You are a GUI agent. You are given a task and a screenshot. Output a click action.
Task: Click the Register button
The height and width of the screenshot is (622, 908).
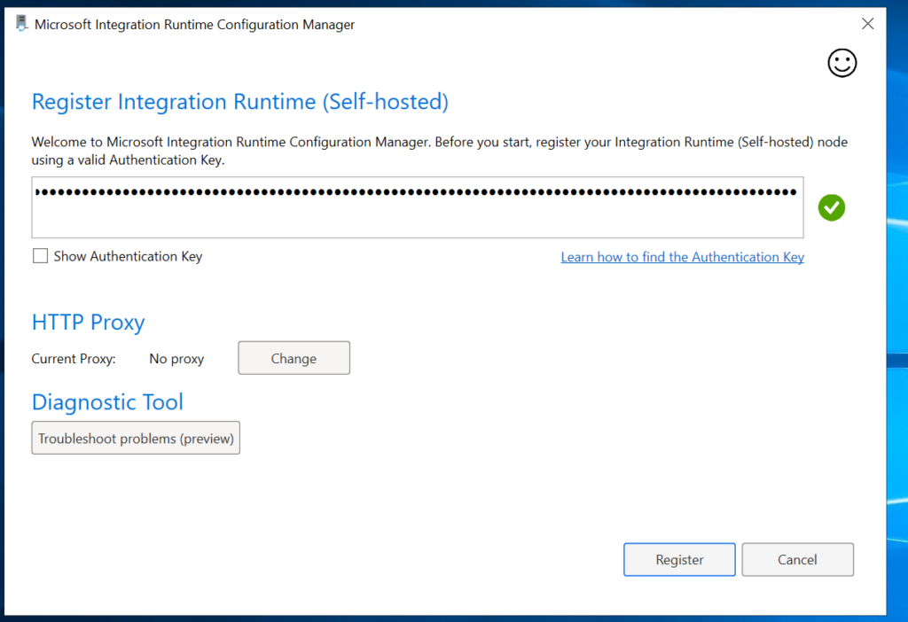679,560
